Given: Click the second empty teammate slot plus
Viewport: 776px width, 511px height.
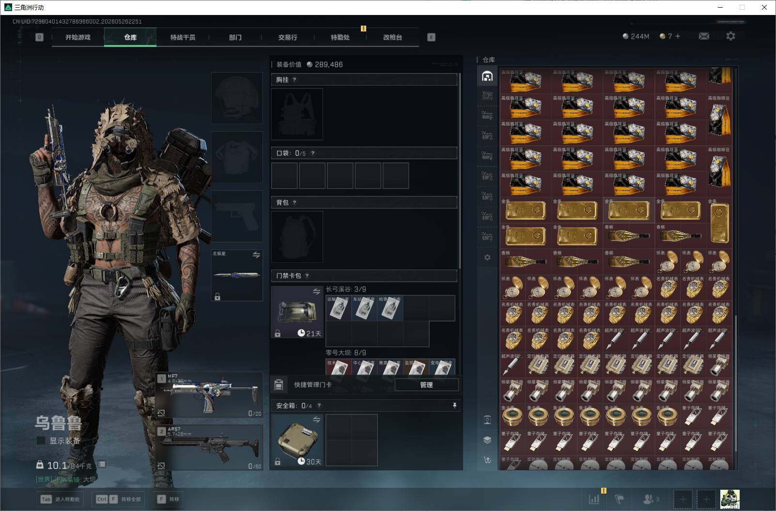Looking at the screenshot, I should [706, 499].
